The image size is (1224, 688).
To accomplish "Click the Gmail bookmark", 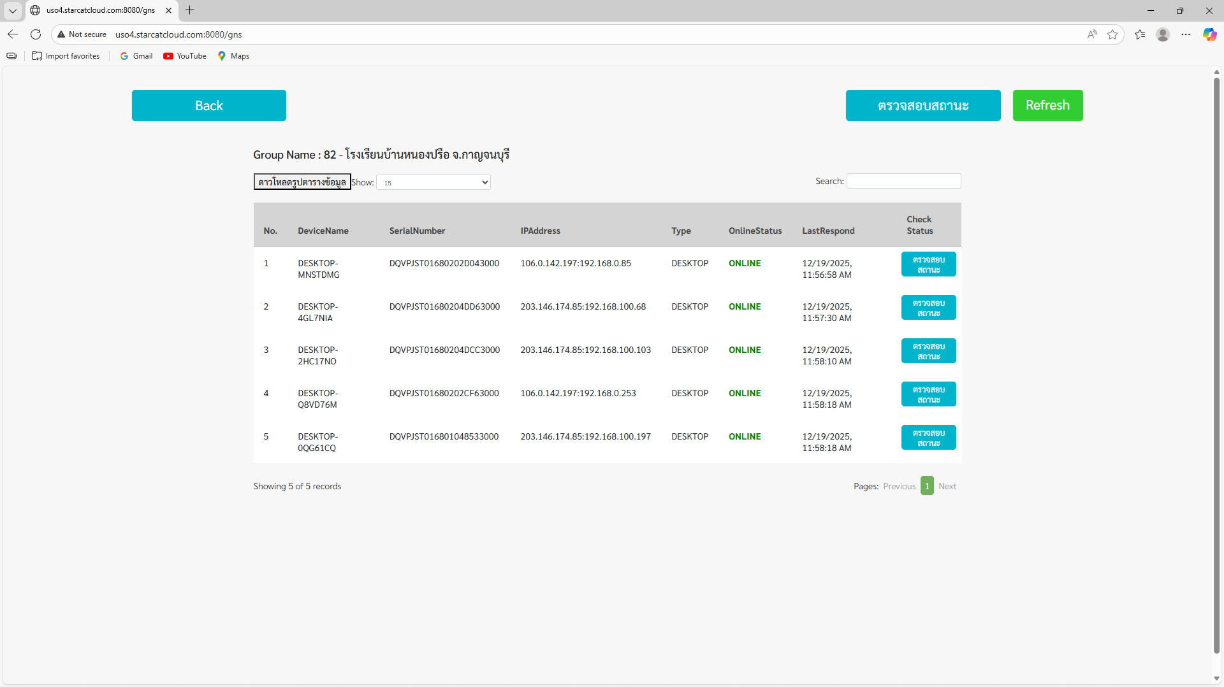I will click(x=136, y=56).
